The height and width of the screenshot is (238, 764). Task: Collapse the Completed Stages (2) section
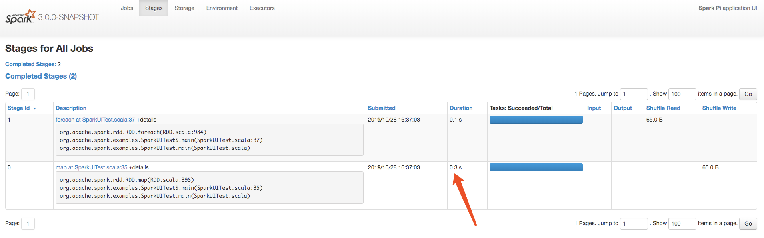click(x=41, y=76)
